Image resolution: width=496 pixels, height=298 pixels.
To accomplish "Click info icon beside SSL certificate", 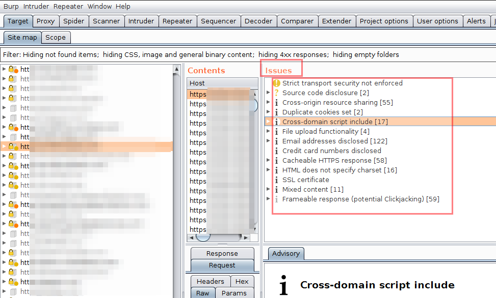I will [x=276, y=180].
